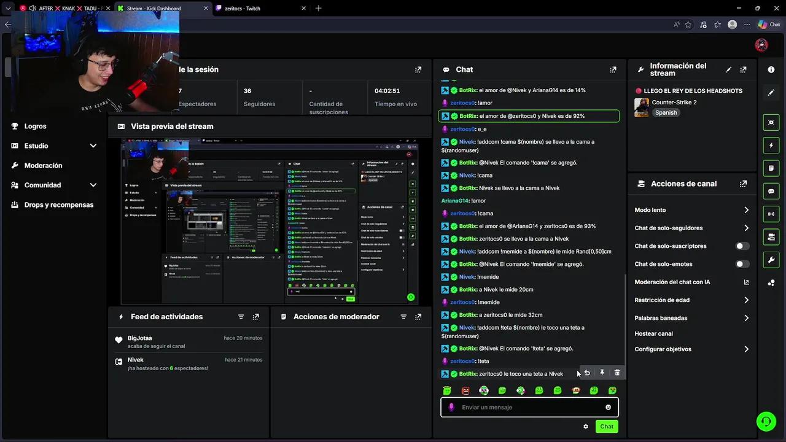Click the green support headset button
This screenshot has height=442, width=786.
(x=766, y=421)
